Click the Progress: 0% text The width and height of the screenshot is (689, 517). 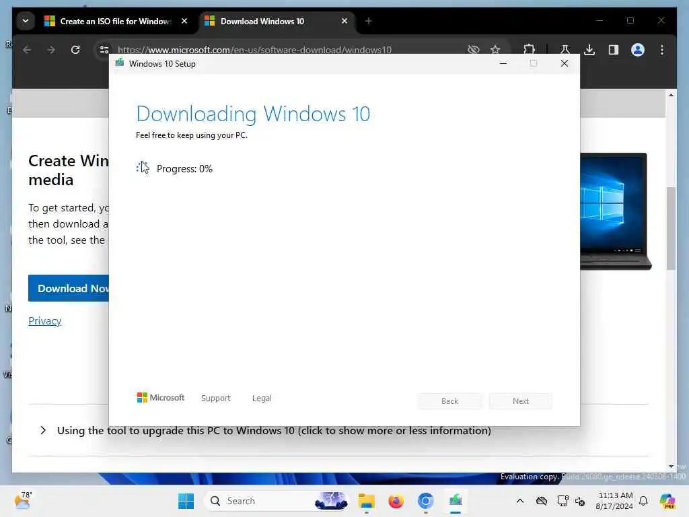coord(184,169)
